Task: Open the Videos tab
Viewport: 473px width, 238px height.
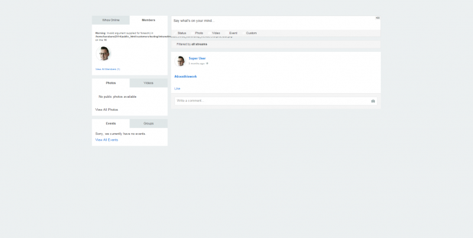Action: [x=148, y=83]
